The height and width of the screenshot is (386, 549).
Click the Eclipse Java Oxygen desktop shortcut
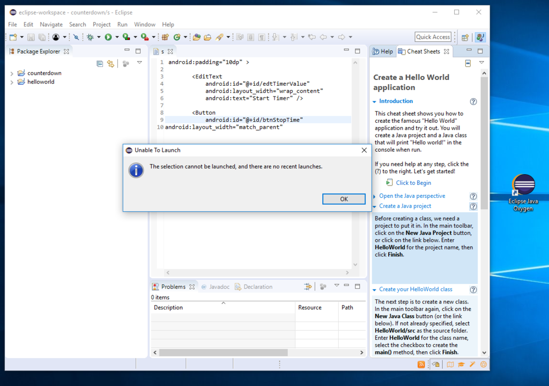[523, 193]
